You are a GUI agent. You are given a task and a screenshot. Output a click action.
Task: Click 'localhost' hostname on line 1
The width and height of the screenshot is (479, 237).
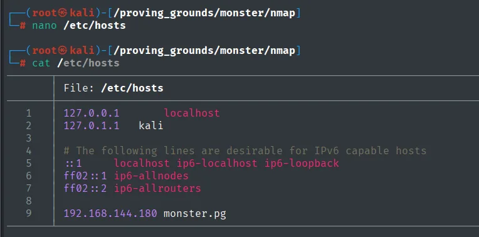click(192, 113)
